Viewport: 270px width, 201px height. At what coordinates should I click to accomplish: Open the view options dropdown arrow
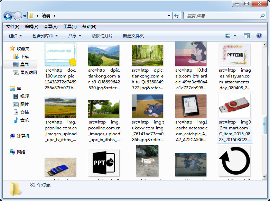click(235, 36)
